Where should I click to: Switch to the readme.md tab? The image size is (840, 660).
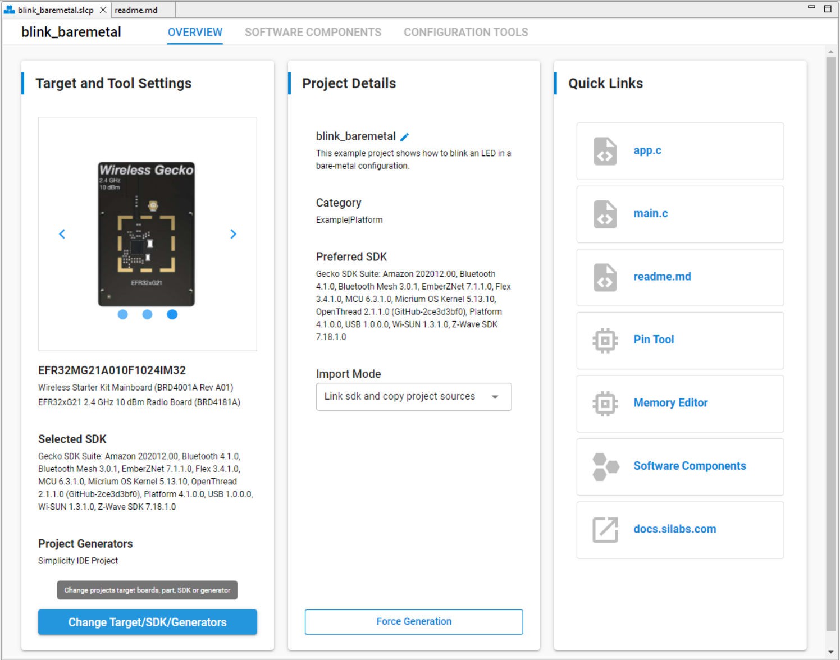[136, 10]
